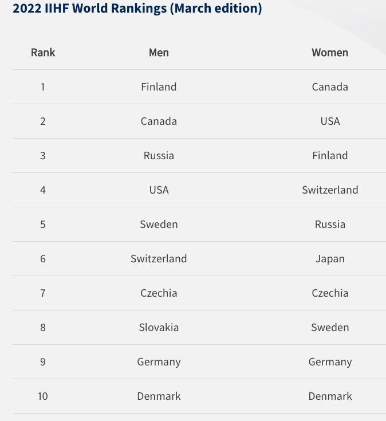Click Denmark in the Women column
The image size is (386, 421).
pyautogui.click(x=330, y=396)
